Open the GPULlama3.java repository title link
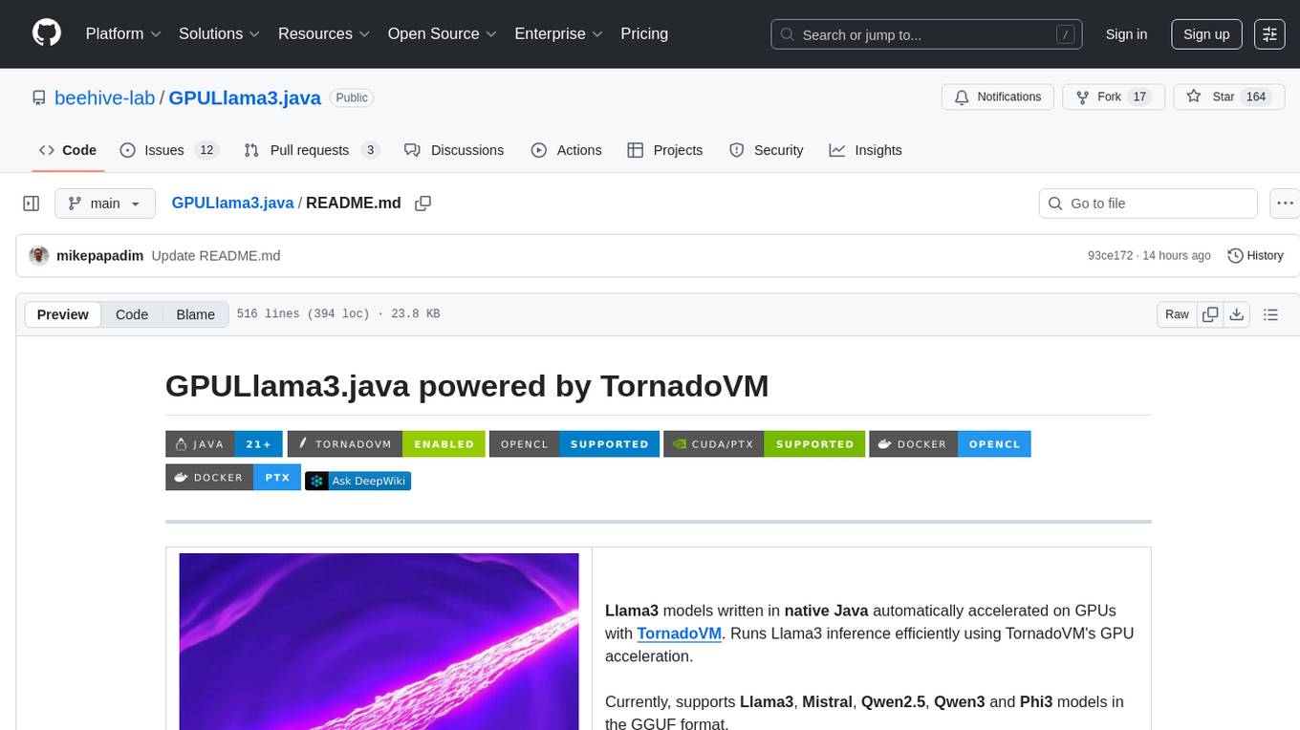Screen dimensions: 1300x730 coord(246,97)
